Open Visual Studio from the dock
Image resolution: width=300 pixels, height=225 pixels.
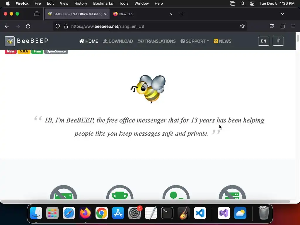224,213
